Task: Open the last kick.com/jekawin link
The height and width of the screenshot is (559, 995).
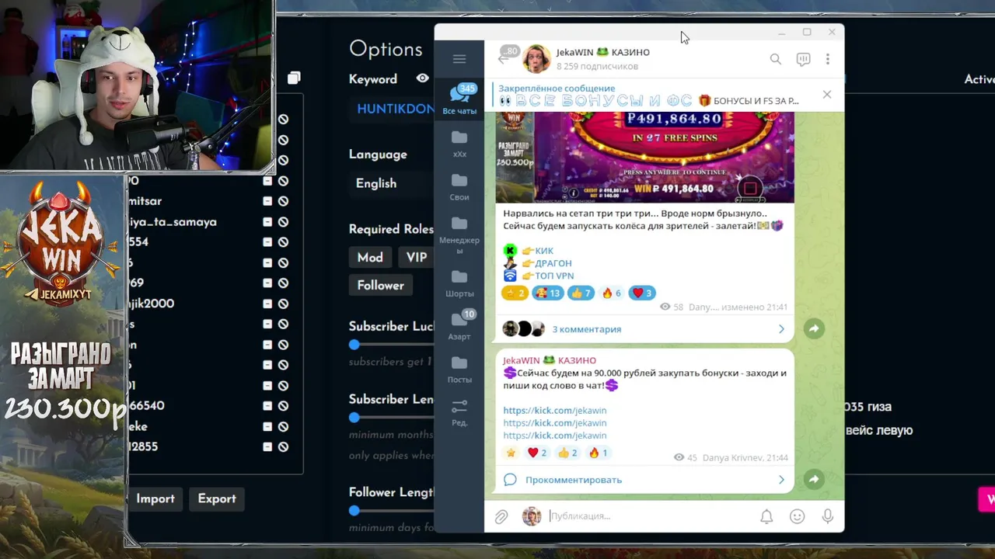Action: point(554,436)
